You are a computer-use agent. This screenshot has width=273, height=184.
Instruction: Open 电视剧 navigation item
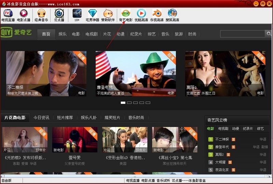tap(91, 34)
